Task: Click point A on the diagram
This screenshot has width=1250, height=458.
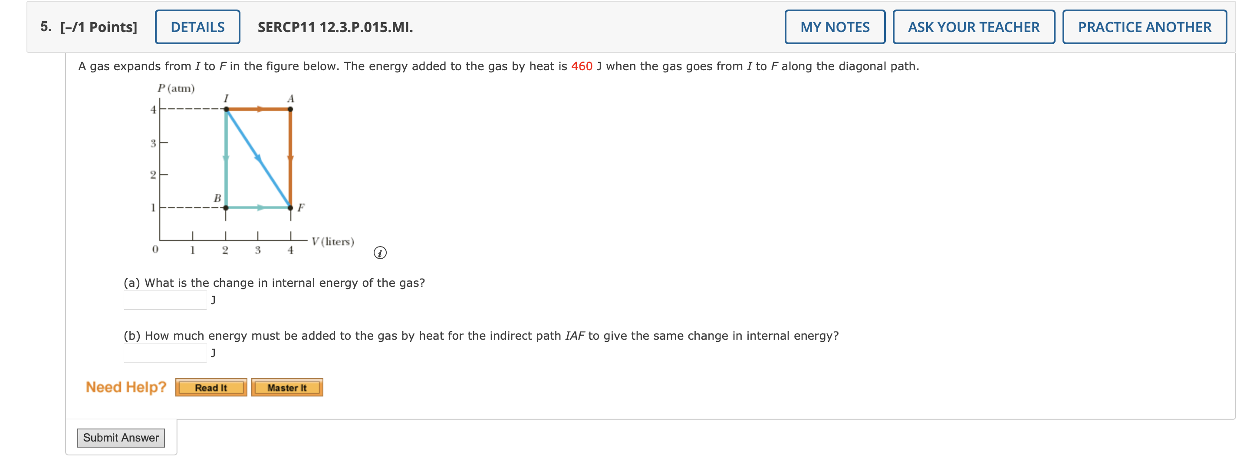Action: [x=290, y=110]
